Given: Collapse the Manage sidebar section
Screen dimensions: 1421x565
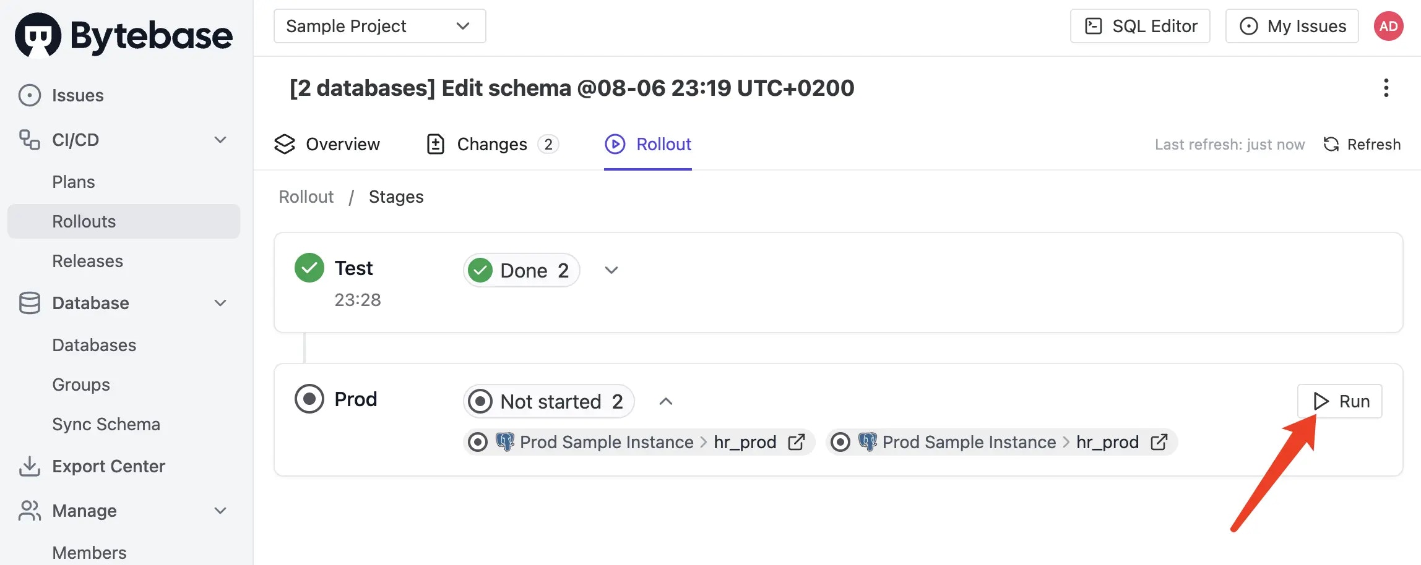Looking at the screenshot, I should coord(220,511).
